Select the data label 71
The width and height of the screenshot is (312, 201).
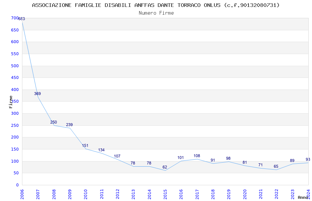[261, 165]
